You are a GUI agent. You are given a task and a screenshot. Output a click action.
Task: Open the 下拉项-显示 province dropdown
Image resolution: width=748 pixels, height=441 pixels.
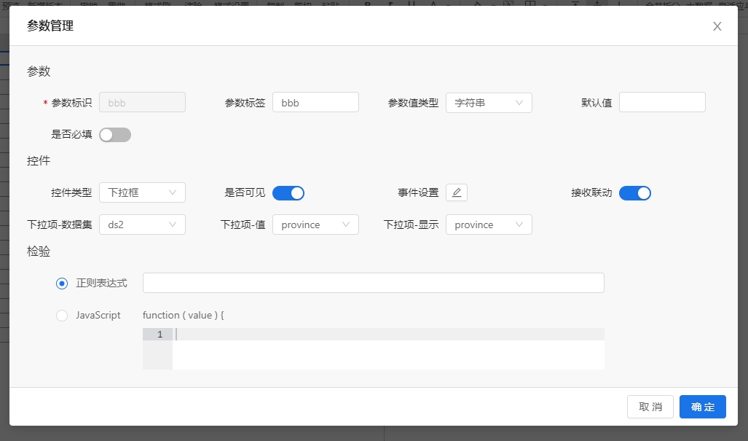coord(489,225)
